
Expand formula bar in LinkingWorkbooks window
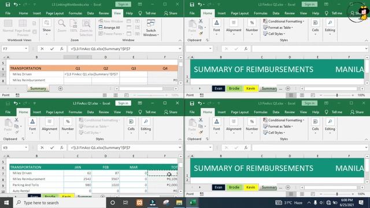(180, 49)
